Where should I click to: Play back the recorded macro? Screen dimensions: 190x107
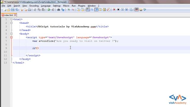click(122, 10)
